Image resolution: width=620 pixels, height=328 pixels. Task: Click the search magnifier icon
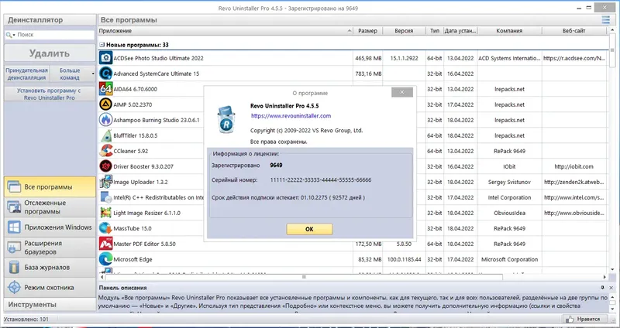pyautogui.click(x=9, y=35)
